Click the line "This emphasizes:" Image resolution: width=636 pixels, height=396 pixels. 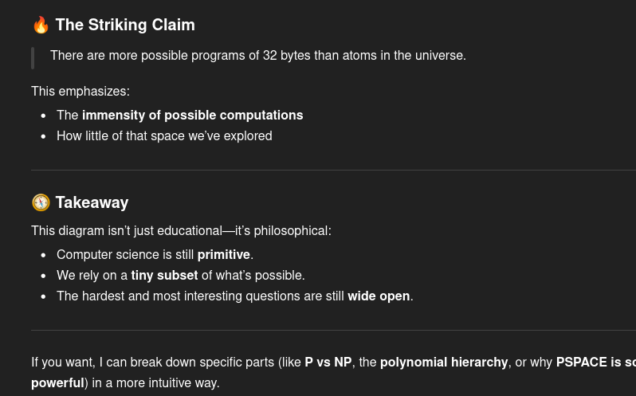click(x=80, y=92)
